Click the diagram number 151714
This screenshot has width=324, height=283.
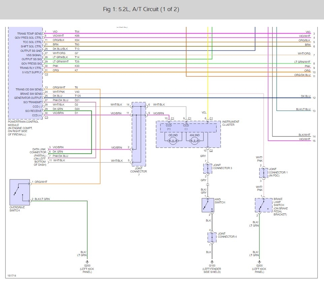tap(11, 276)
